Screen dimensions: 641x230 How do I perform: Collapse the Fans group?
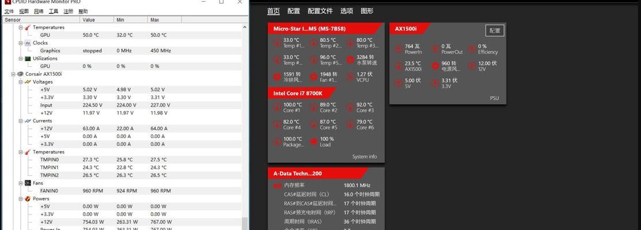(x=20, y=183)
